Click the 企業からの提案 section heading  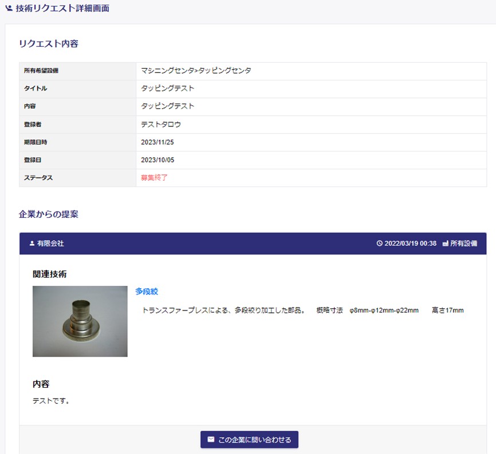click(49, 214)
